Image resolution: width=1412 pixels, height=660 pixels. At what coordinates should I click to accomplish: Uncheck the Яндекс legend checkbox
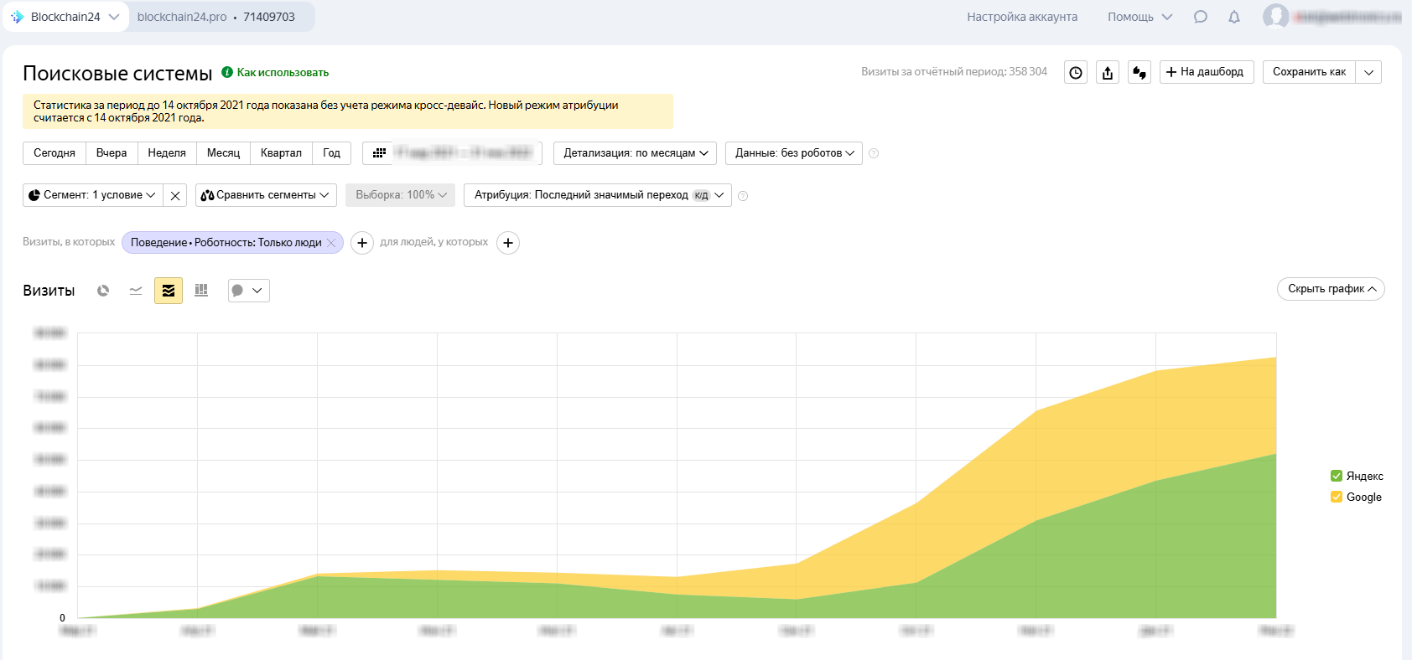point(1337,476)
